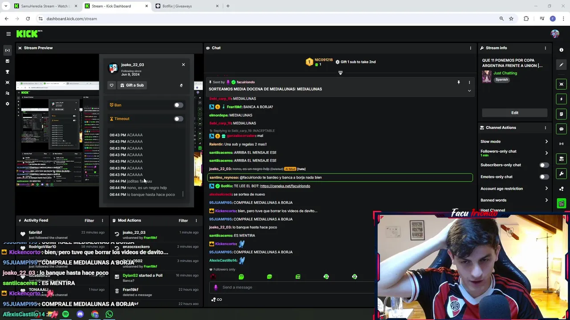
Task: Open the profile avatar at top right
Action: point(555,34)
